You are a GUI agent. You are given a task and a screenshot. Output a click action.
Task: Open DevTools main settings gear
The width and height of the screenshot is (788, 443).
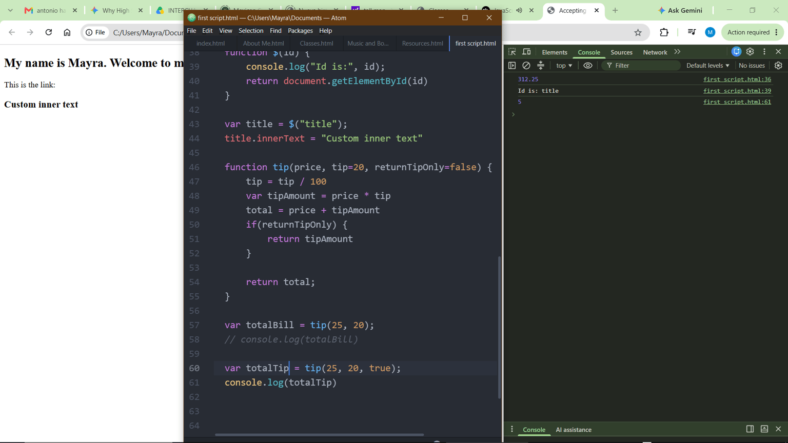point(750,52)
